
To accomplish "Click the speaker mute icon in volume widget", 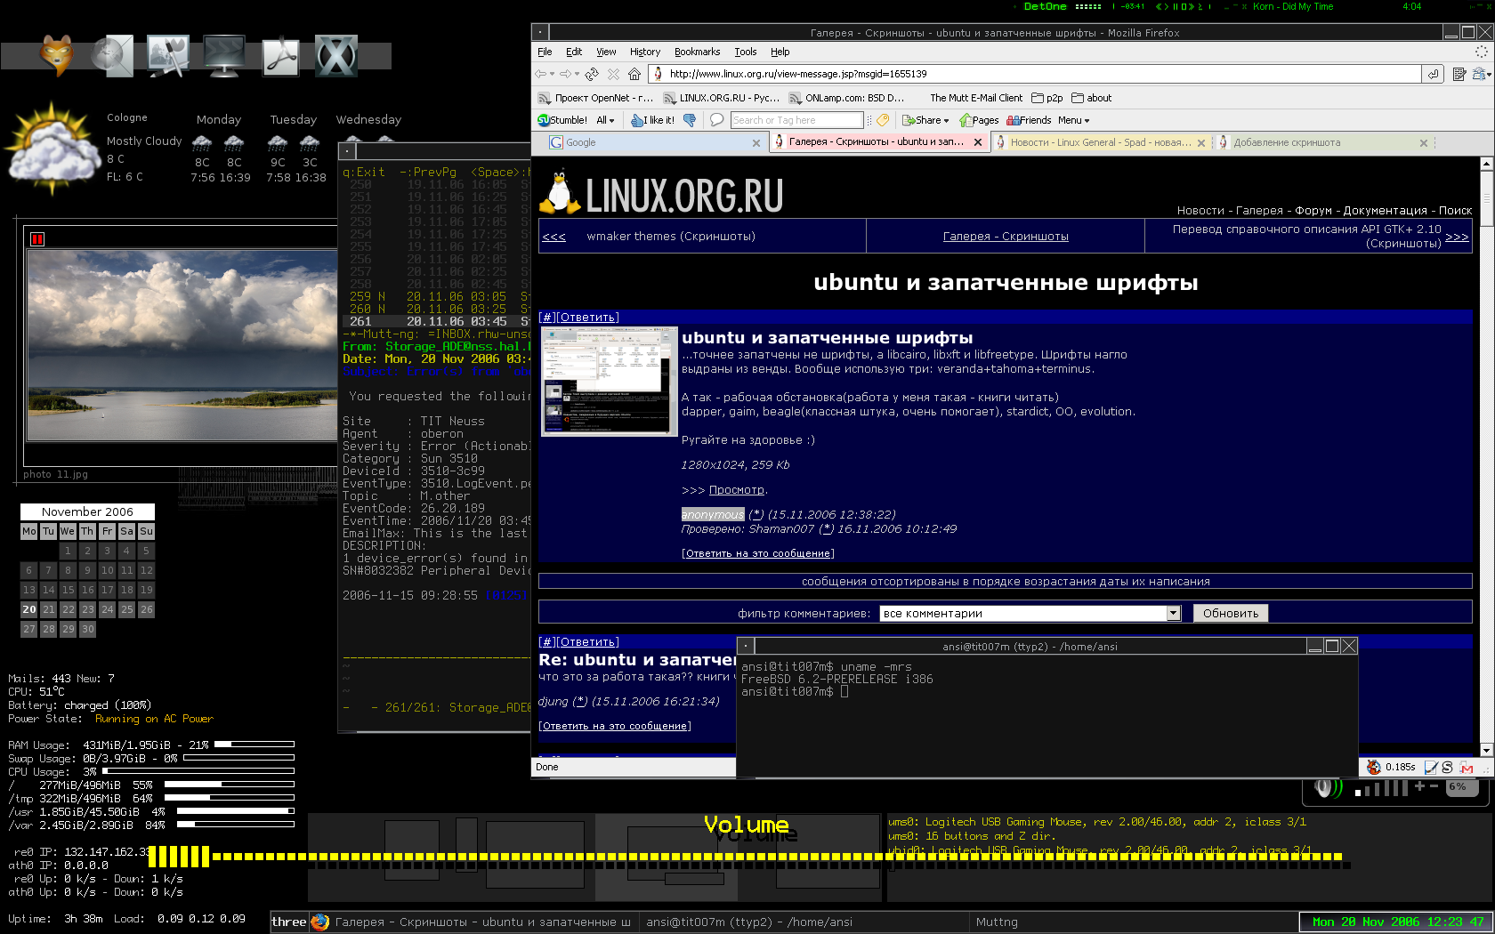I will tap(1328, 787).
